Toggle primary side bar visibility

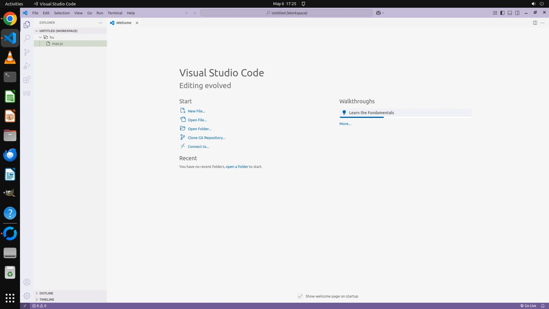tap(502, 13)
